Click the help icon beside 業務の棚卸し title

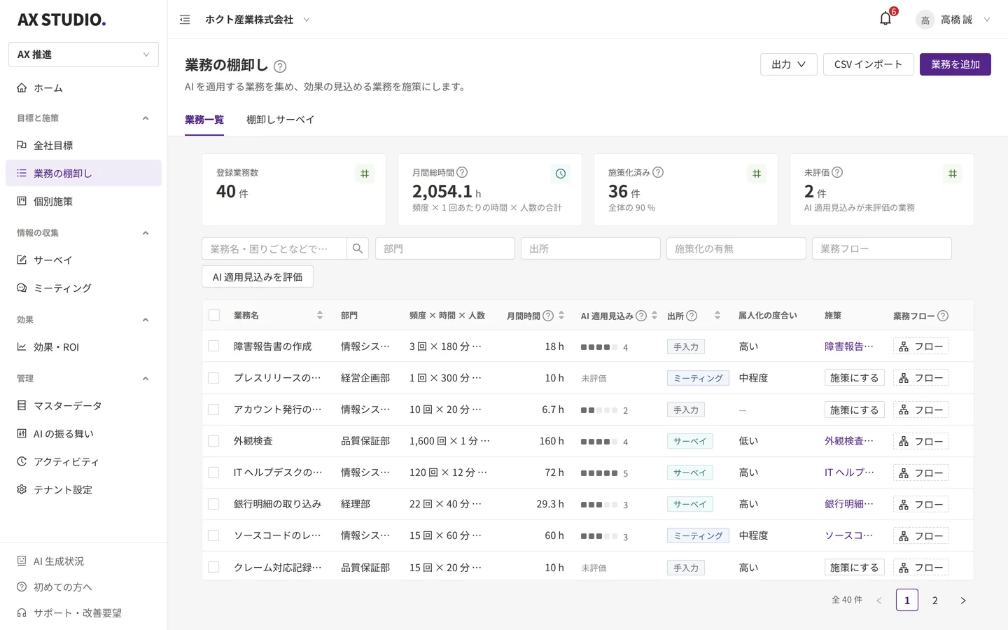(x=280, y=66)
